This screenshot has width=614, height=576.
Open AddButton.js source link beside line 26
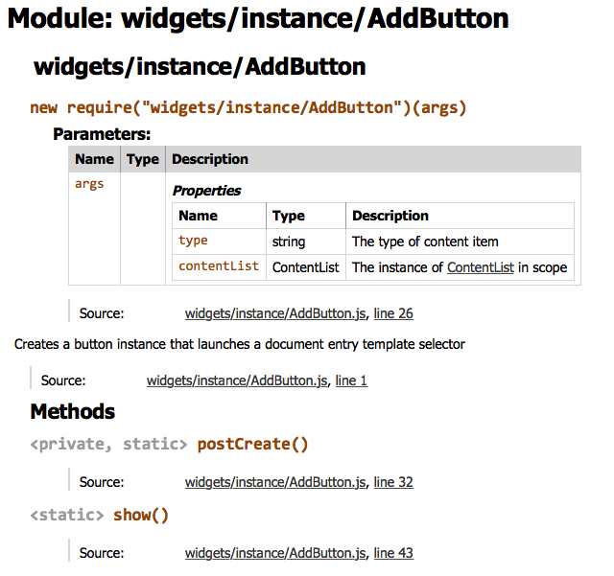tap(276, 313)
